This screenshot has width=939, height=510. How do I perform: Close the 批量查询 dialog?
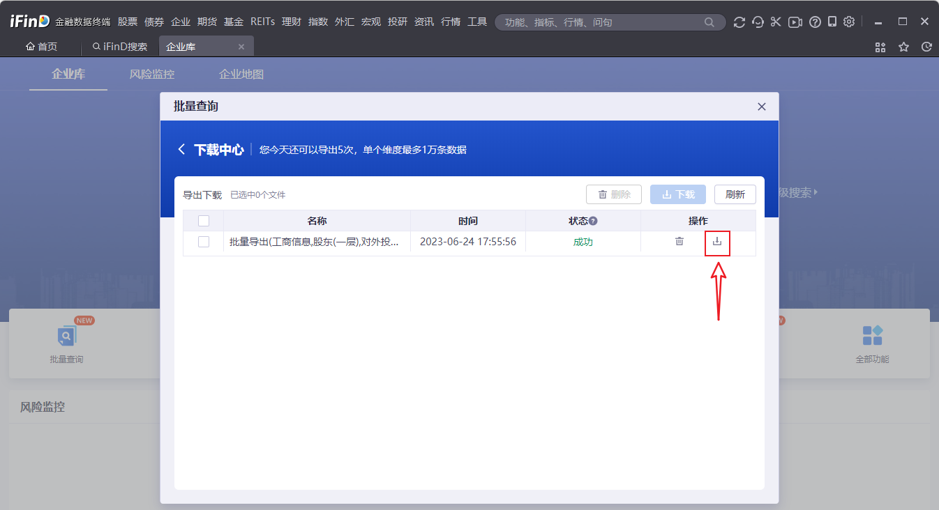[x=762, y=107]
